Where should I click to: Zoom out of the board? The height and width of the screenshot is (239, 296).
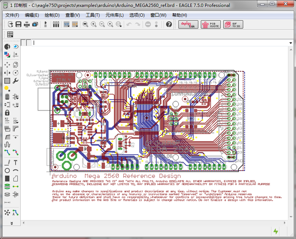(102, 24)
